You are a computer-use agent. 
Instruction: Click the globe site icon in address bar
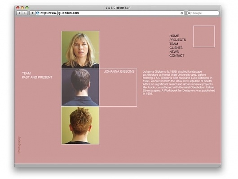pyautogui.click(x=38, y=13)
